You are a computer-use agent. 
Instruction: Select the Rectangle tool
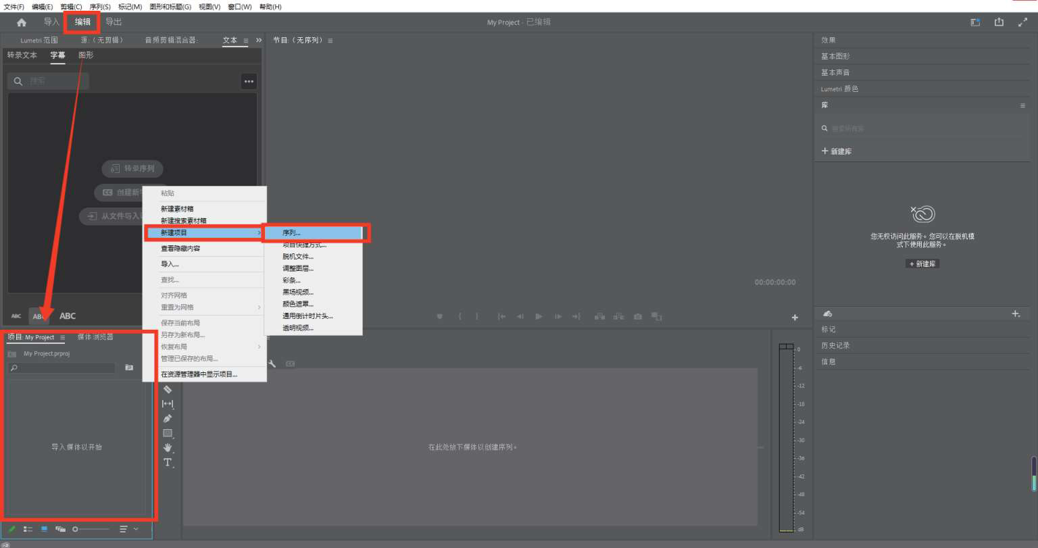click(168, 433)
